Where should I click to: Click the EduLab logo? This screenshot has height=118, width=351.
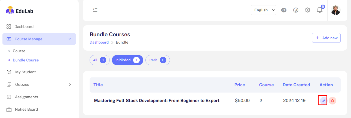point(20,11)
